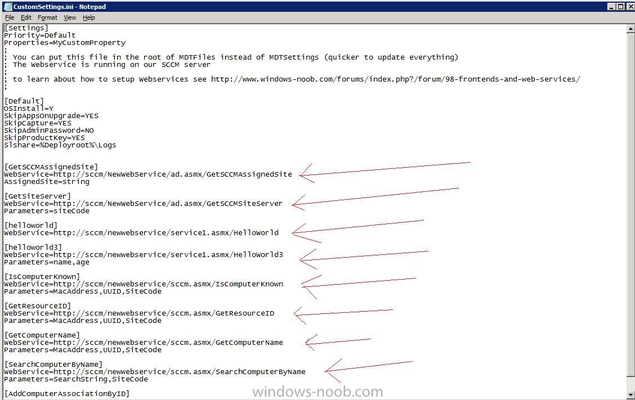Click the [SearchComputerByName] section header
This screenshot has height=400, width=635.
click(53, 365)
